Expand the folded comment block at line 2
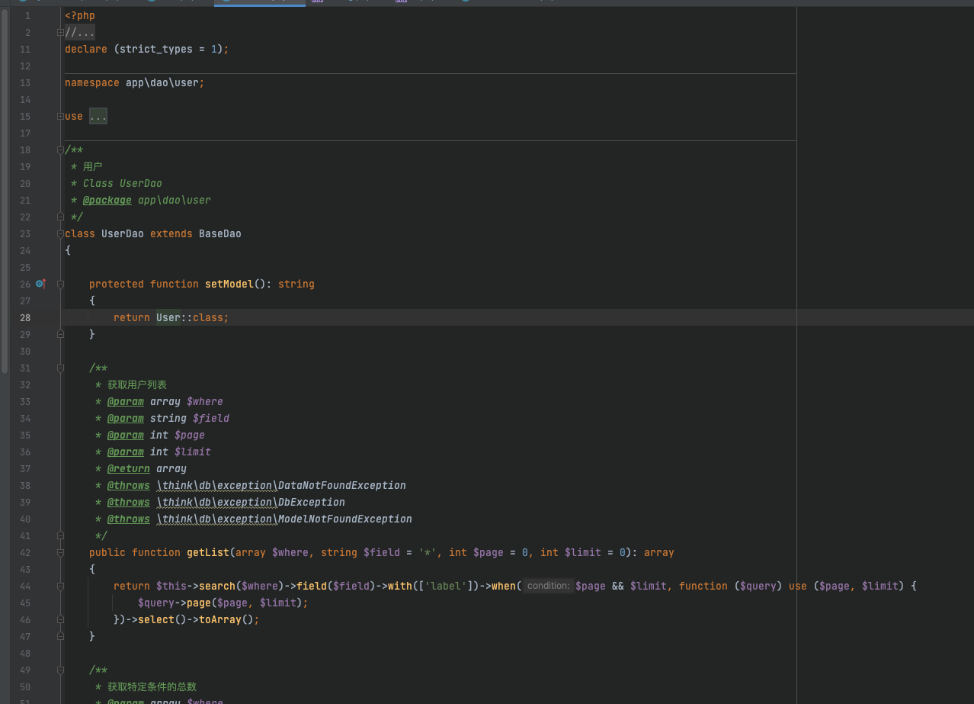 (60, 32)
